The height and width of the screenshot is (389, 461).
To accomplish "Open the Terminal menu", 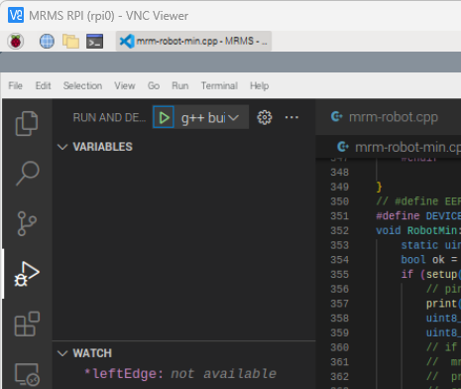I will tap(219, 85).
